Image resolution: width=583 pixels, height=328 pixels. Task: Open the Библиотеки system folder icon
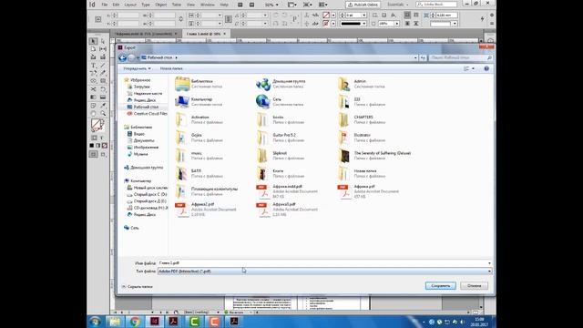point(182,84)
